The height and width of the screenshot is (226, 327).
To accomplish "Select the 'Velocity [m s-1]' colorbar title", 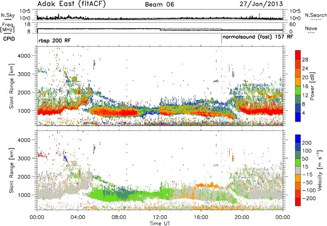I will coord(320,170).
